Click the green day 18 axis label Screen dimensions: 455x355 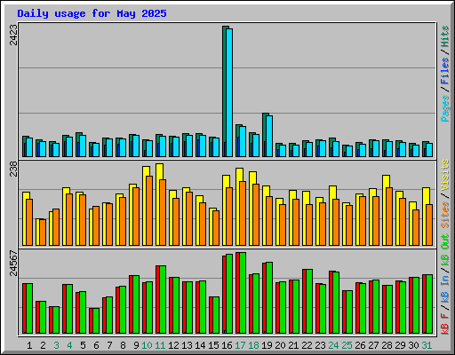[x=253, y=345]
